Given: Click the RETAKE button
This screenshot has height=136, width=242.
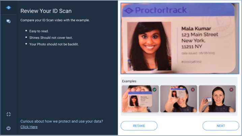Looking at the screenshot, I should (x=139, y=126).
